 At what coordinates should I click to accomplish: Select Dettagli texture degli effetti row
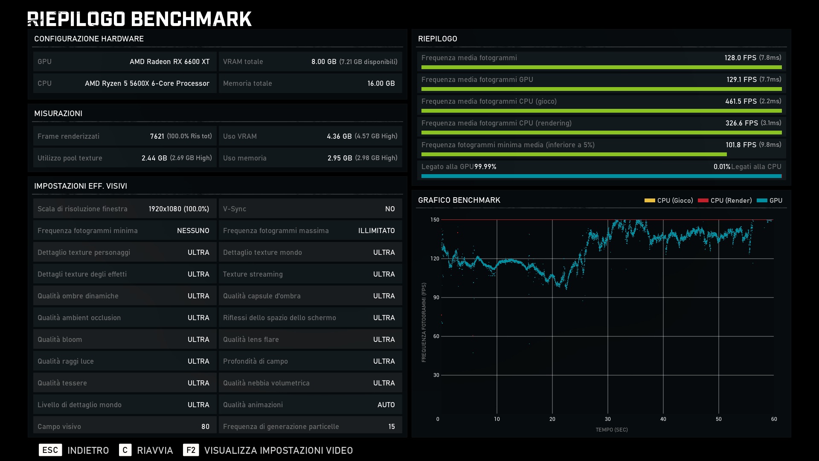(x=125, y=274)
